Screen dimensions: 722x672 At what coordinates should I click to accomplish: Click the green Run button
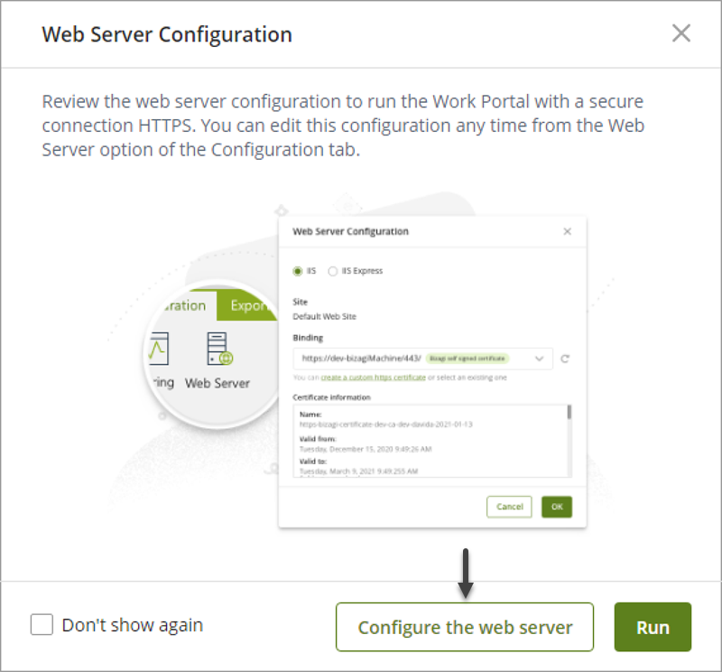pyautogui.click(x=653, y=627)
